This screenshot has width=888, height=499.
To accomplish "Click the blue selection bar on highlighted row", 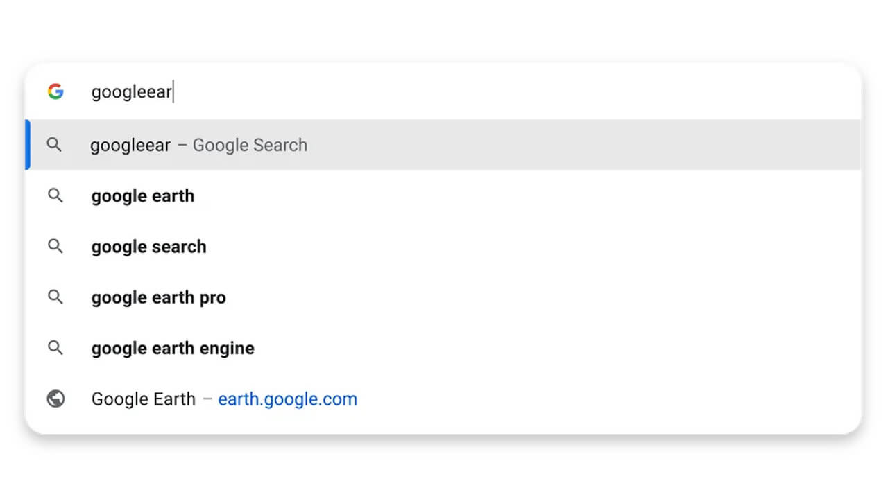I will tap(27, 145).
